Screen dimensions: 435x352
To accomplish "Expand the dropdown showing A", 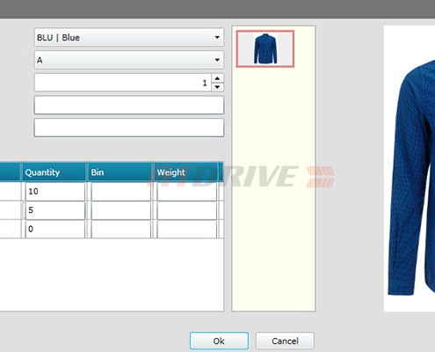I will tap(129, 60).
